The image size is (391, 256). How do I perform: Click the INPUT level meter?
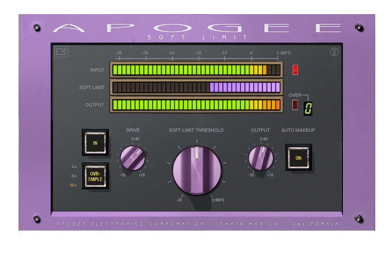[x=196, y=70]
